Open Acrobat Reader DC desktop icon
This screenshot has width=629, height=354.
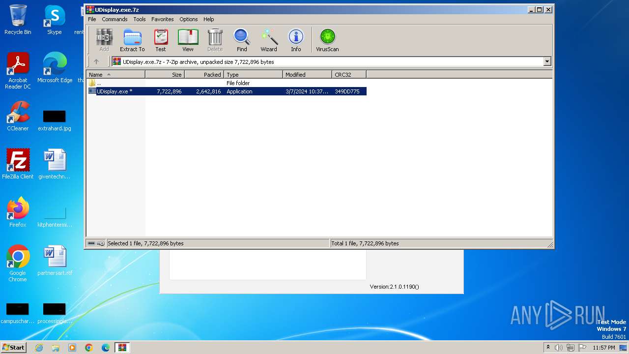click(18, 70)
